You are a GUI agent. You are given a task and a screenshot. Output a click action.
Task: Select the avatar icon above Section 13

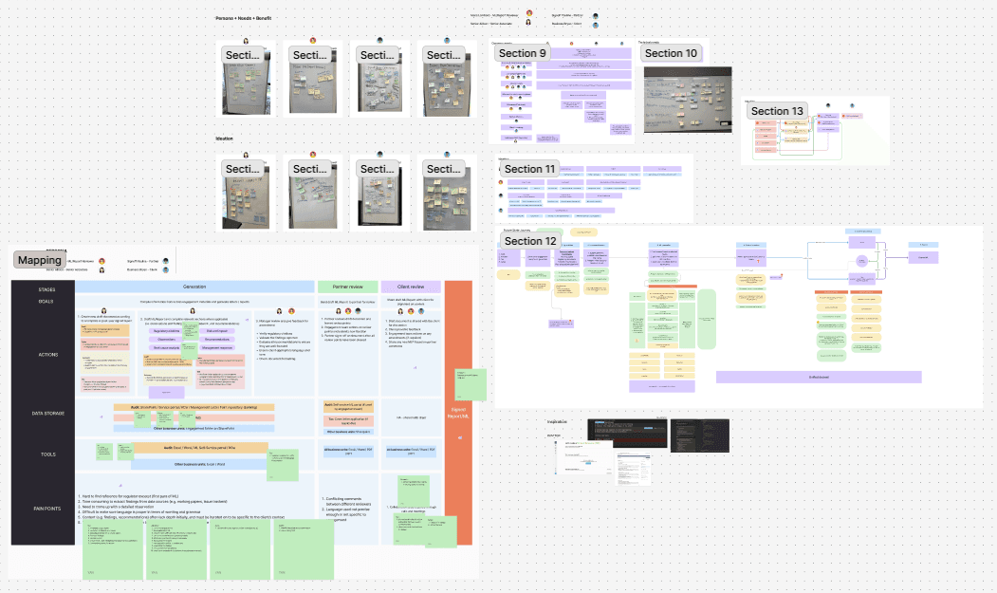[x=826, y=104]
